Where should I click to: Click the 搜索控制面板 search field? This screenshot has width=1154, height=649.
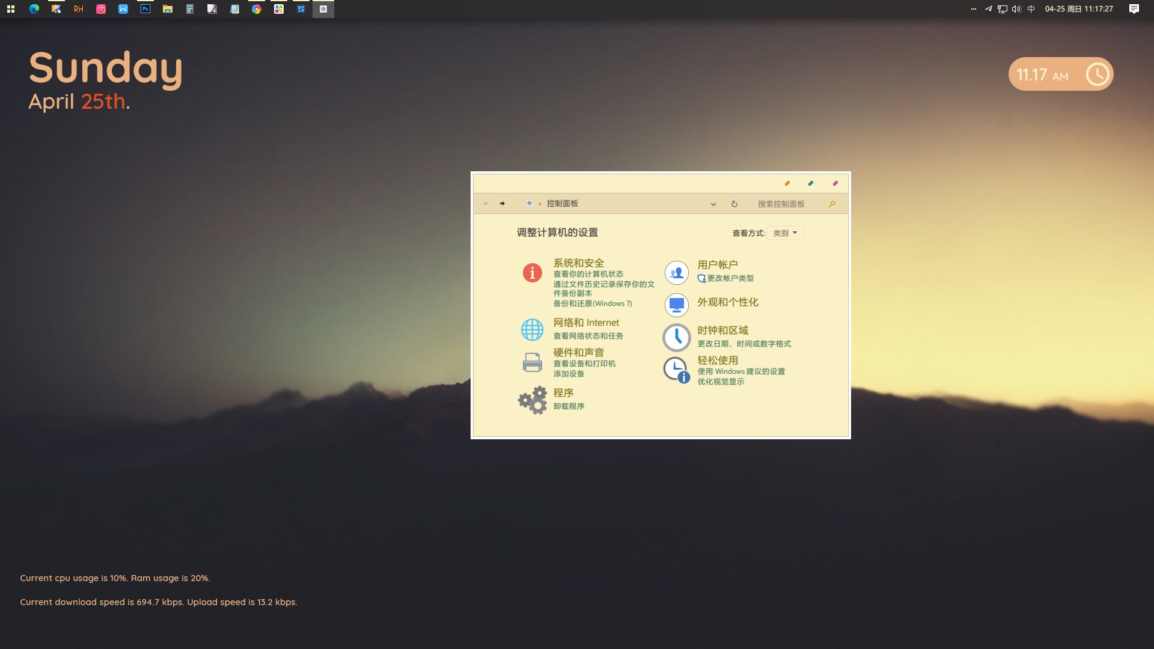point(781,204)
